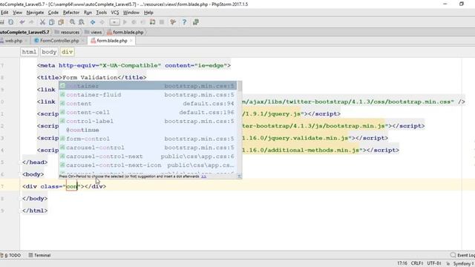Open the TODO tool window

click(12, 255)
